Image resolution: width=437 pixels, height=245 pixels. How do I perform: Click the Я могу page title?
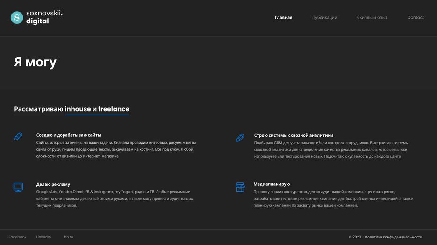[35, 62]
